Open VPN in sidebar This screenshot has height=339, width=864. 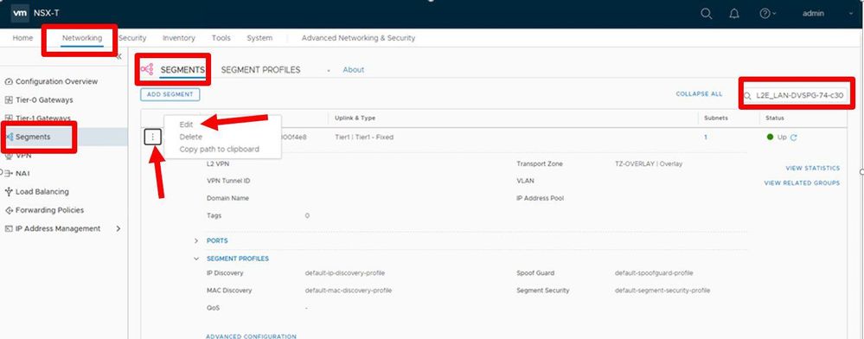23,156
